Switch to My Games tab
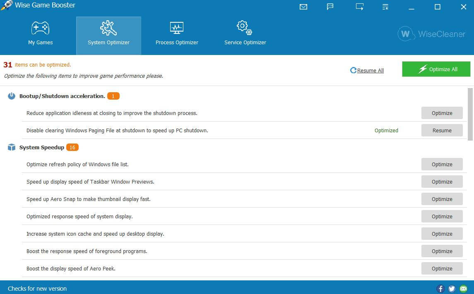Screen dimensions: 474x294 click(41, 36)
